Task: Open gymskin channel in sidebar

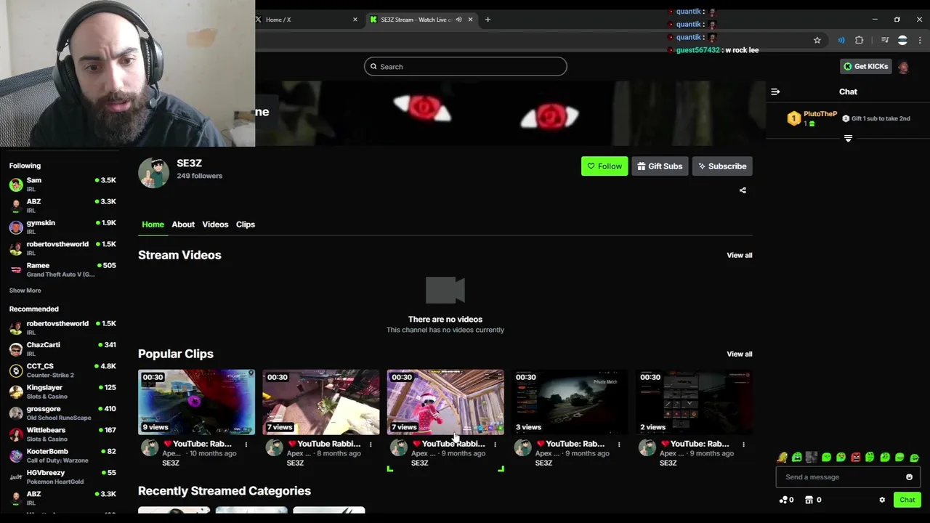Action: point(62,227)
